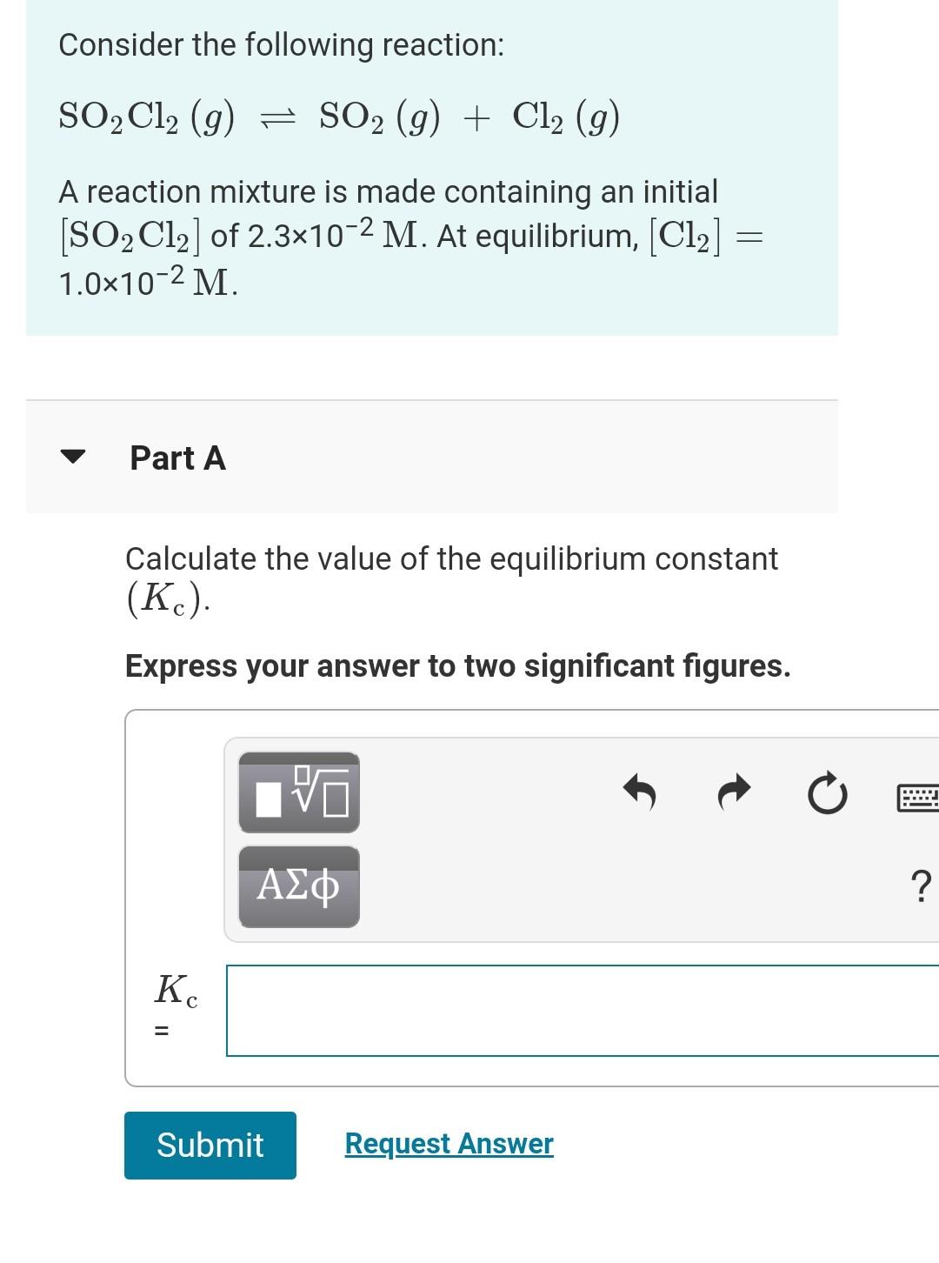Reset the answer using the circular reset icon
Viewport: 939px width, 1263px height.
pyautogui.click(x=826, y=792)
